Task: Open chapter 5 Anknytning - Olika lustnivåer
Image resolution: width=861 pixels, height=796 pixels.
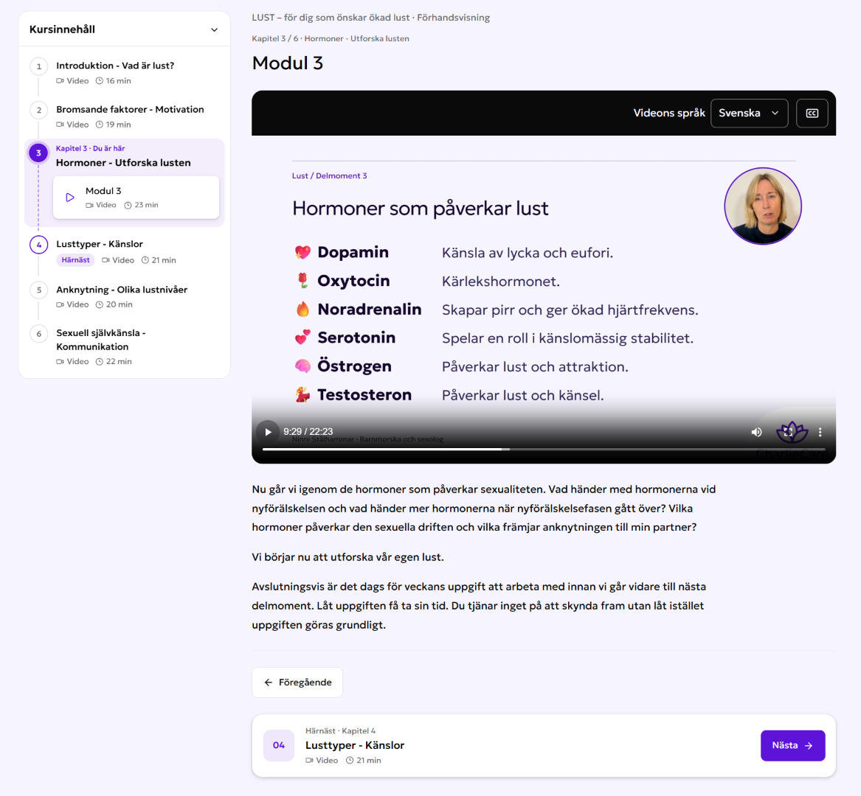Action: (121, 289)
